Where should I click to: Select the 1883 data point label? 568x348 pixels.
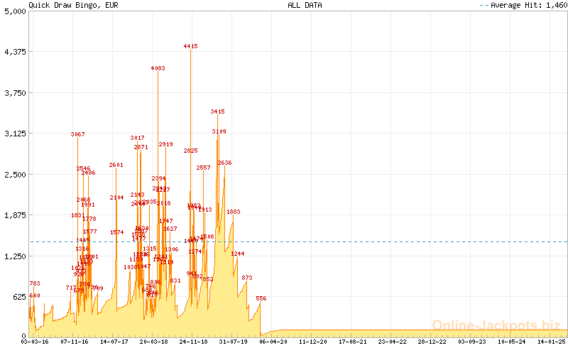[x=234, y=212]
